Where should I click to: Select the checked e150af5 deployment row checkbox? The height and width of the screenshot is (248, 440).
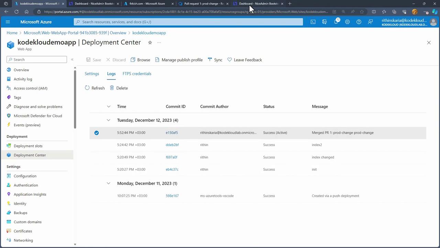[97, 133]
